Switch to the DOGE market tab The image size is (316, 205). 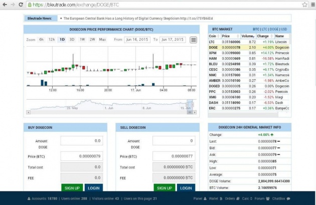pyautogui.click(x=274, y=29)
